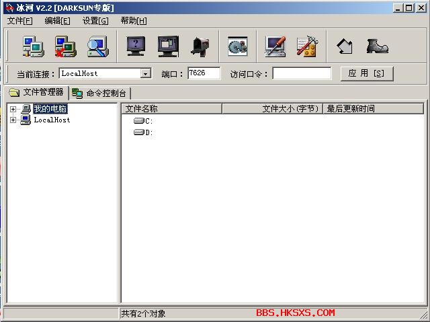The height and width of the screenshot is (322, 430).
Task: Select the 我的电脑 tree label
Action: coord(50,109)
